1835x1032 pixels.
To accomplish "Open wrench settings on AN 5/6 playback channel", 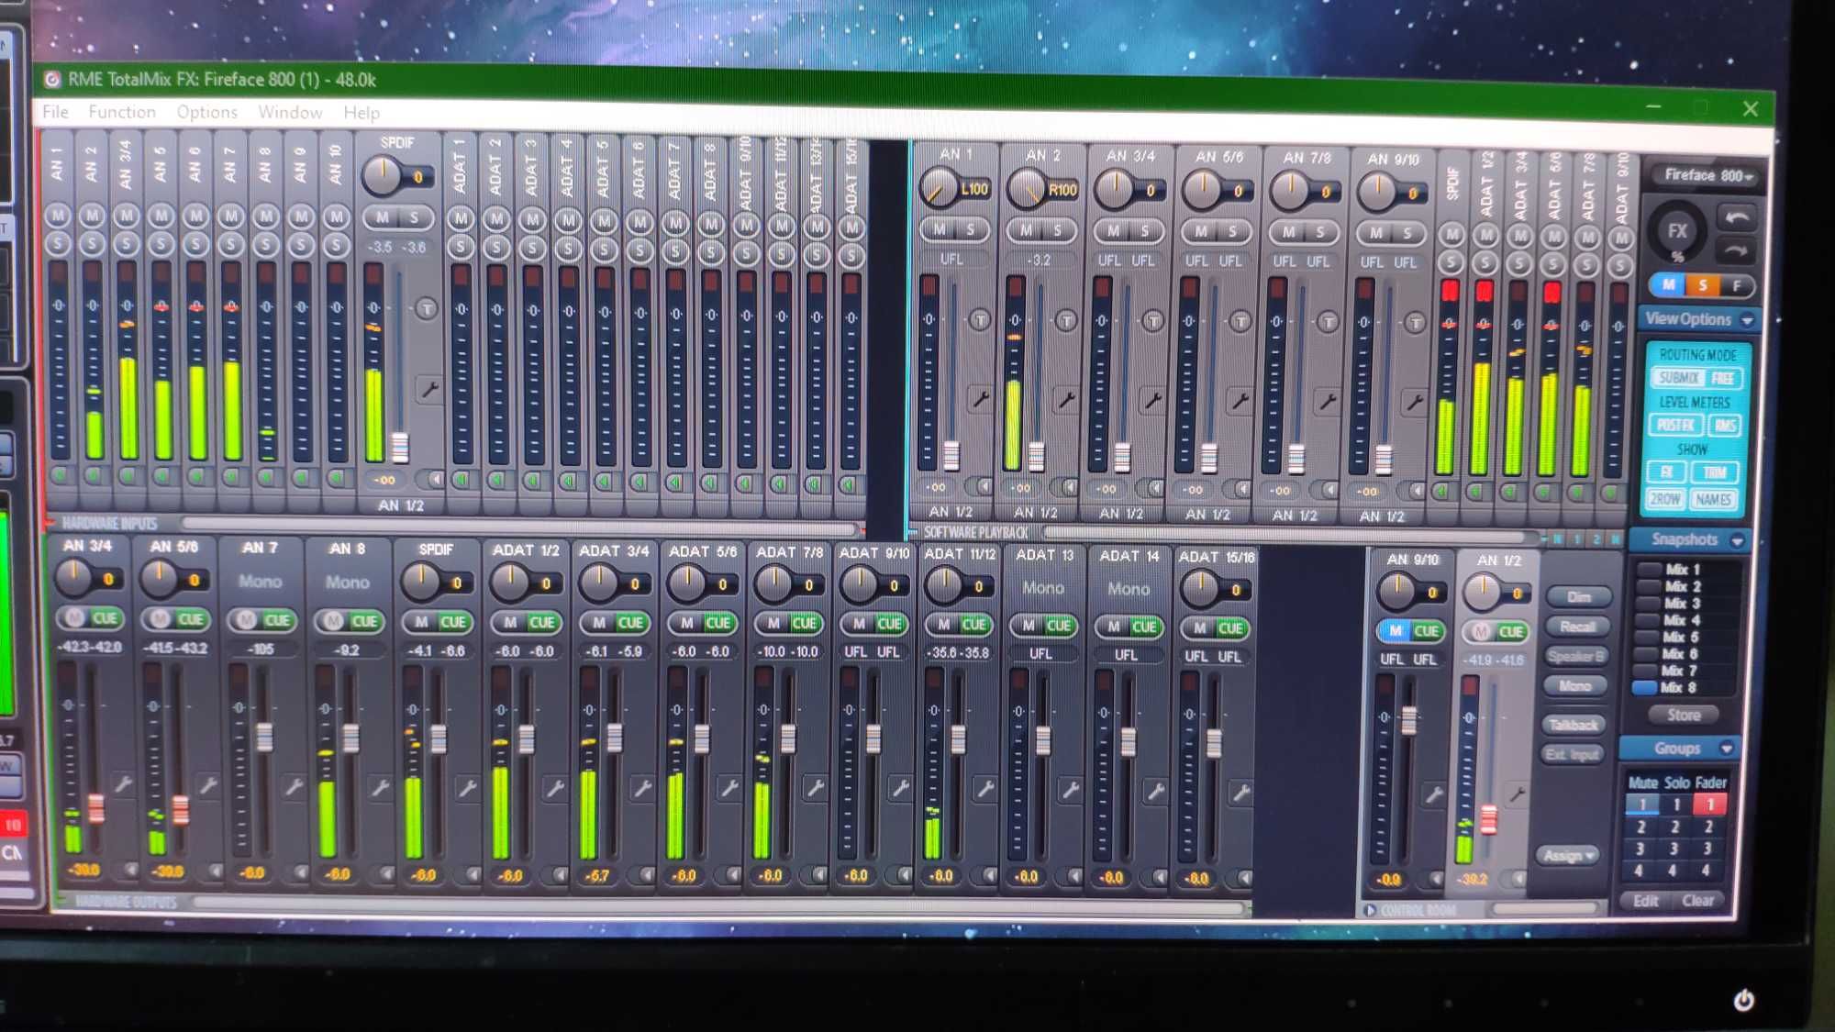I will click(1240, 401).
